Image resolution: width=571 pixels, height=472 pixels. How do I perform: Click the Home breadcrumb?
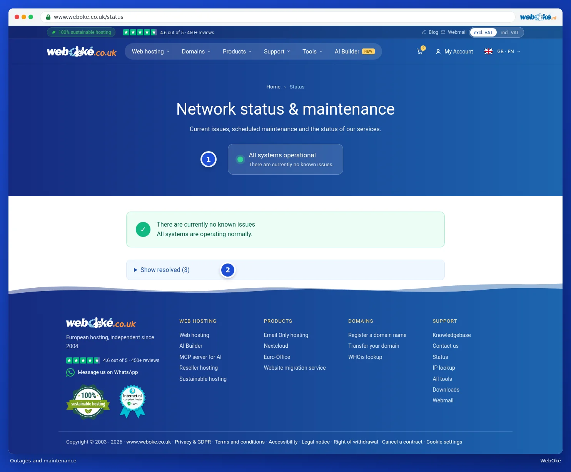coord(273,87)
